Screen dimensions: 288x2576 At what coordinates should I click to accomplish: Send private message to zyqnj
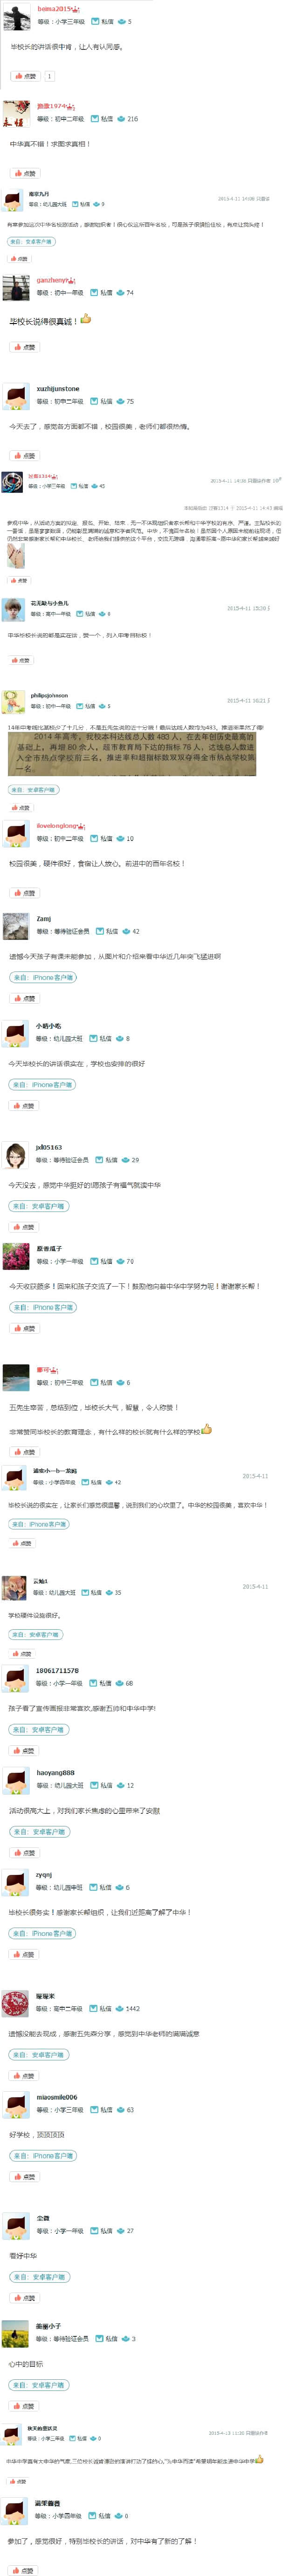pos(102,1887)
